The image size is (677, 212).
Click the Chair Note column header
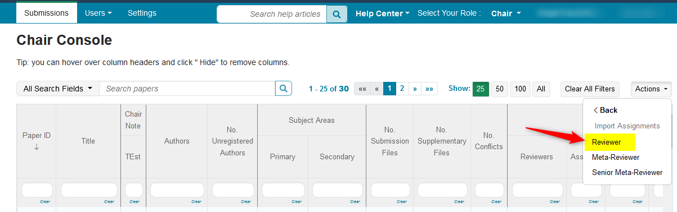[x=133, y=119]
